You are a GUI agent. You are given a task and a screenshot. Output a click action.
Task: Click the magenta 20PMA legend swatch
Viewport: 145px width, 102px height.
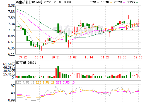point(124,2)
